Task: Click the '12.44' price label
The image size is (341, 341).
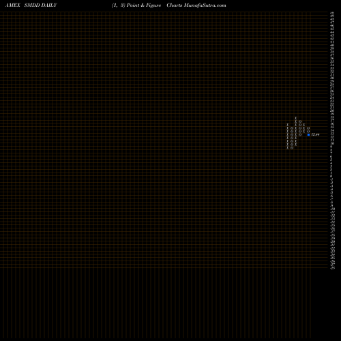Action: 315,134
